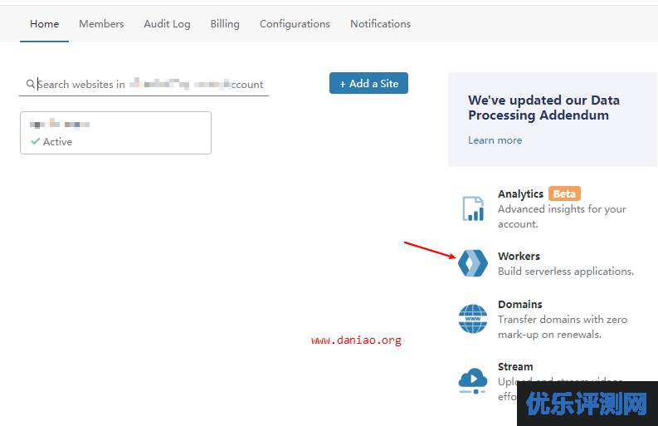Click the green Active checkmark icon
Viewport: 658px width, 426px height.
tap(35, 141)
